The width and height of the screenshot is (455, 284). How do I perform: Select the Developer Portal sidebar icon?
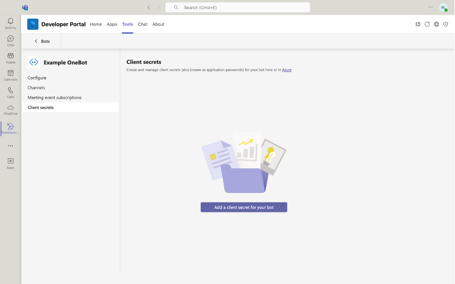(x=11, y=128)
